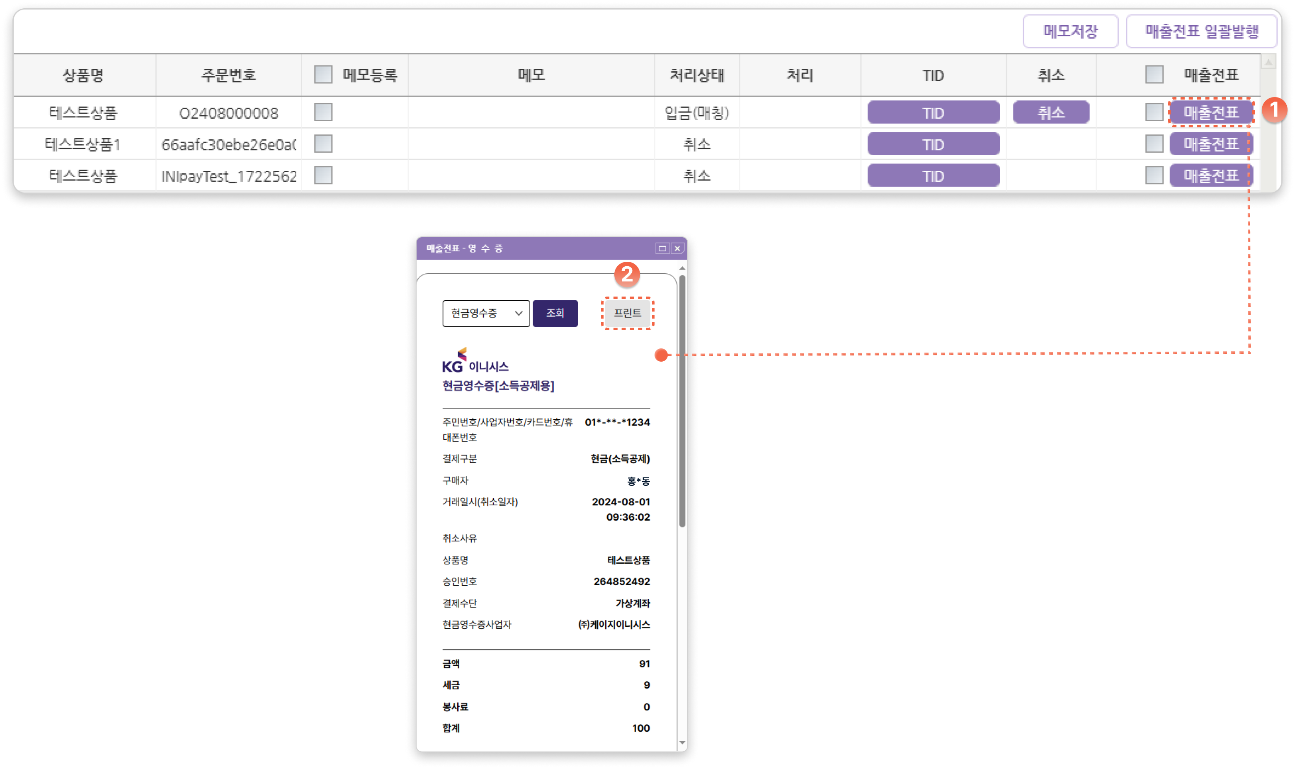Click order number 66aafc30ebe26e0a
Viewport: 1295px width, 769px height.
pos(228,145)
